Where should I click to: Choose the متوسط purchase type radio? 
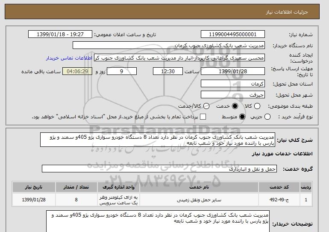click(x=242, y=117)
